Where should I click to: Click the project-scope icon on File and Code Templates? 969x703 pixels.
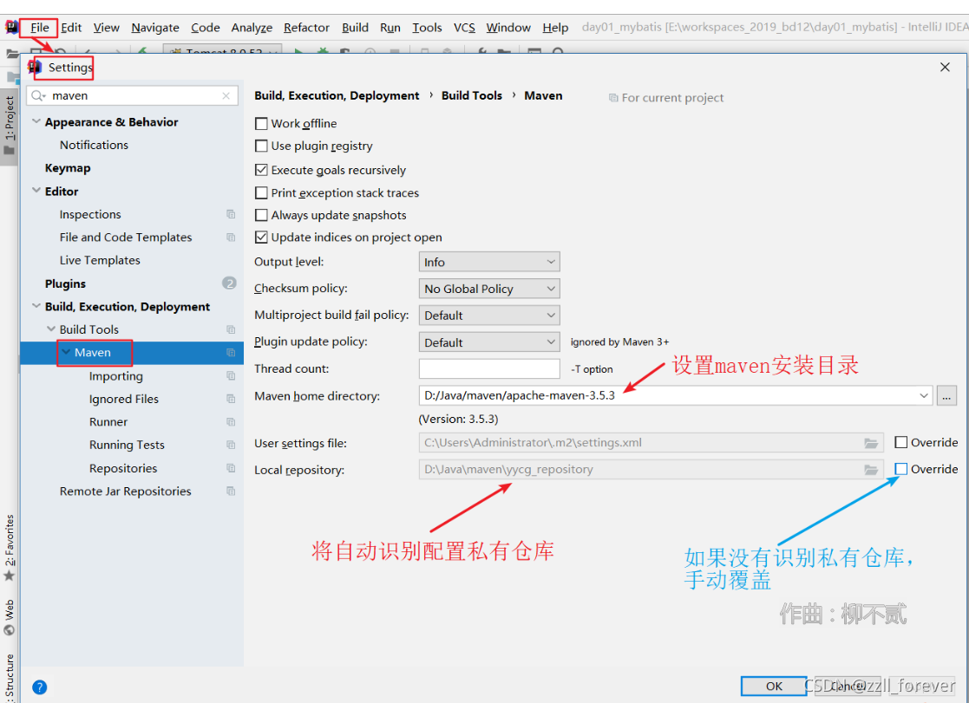[231, 238]
